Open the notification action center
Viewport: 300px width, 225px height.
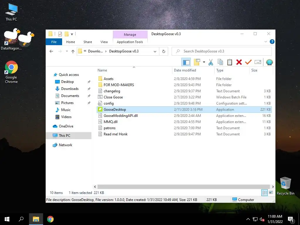coord(291,219)
